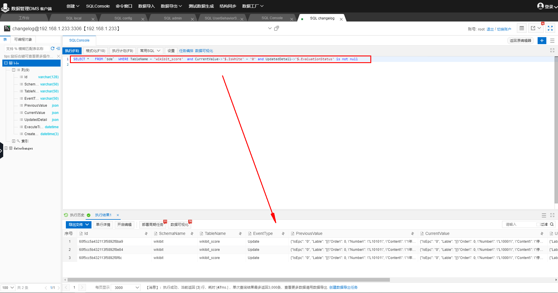Close the SQL admin tab
Viewport: 558px width, 293px height.
pos(192,19)
